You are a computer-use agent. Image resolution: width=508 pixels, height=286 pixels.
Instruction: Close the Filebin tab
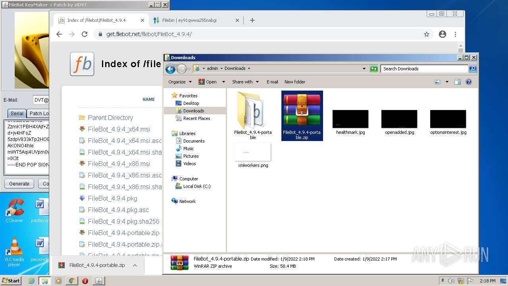point(237,20)
